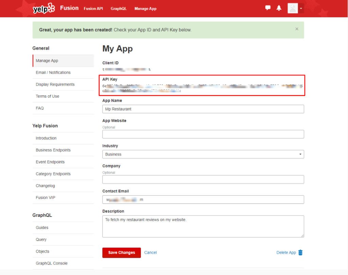348x275 pixels.
Task: Click the Delete App link
Action: pos(286,253)
